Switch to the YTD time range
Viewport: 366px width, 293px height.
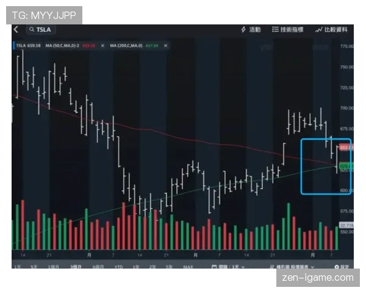[x=119, y=267]
